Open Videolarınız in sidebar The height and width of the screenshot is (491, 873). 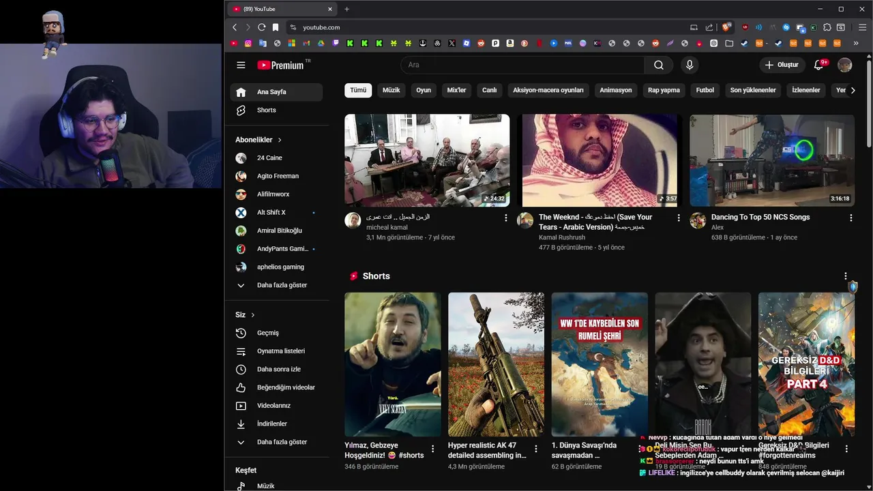point(276,406)
